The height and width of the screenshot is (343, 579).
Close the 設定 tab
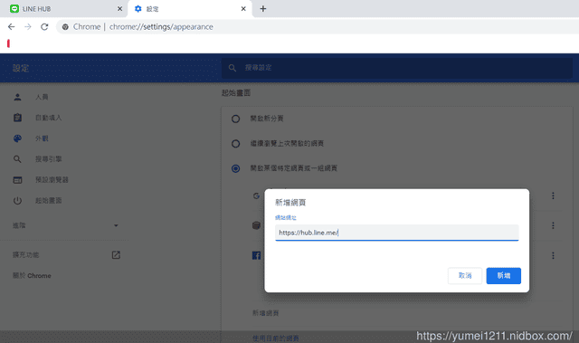click(243, 9)
